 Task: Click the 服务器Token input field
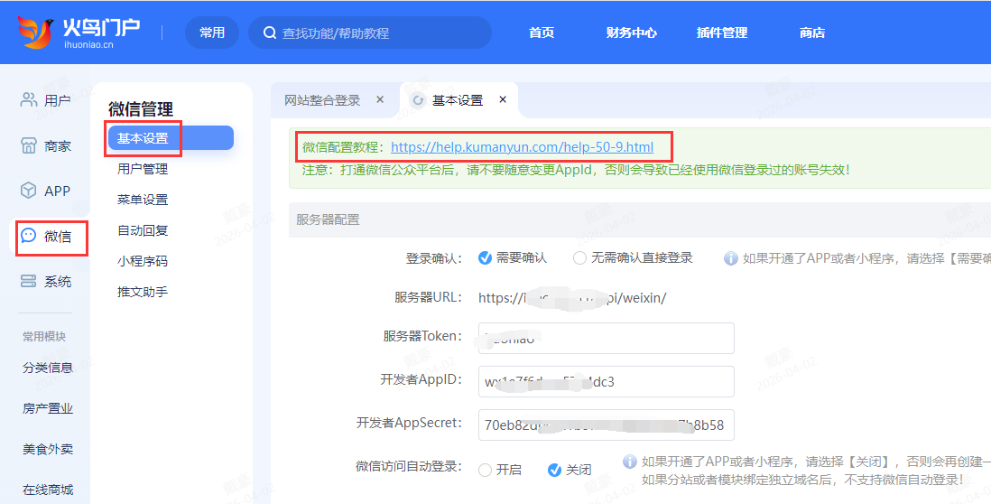(607, 339)
